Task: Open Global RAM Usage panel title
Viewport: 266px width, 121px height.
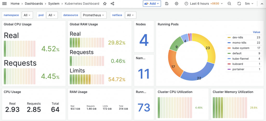Action: [x=84, y=24]
